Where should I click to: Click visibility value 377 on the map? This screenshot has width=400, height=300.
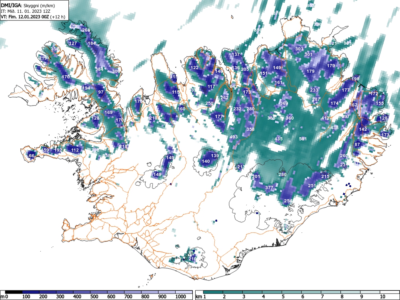point(269,188)
